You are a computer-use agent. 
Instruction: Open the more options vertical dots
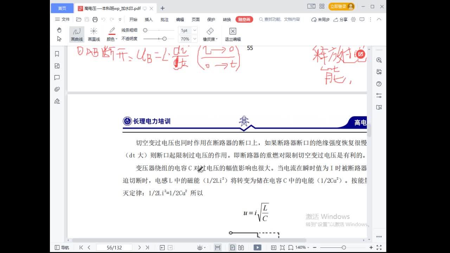pyautogui.click(x=371, y=20)
